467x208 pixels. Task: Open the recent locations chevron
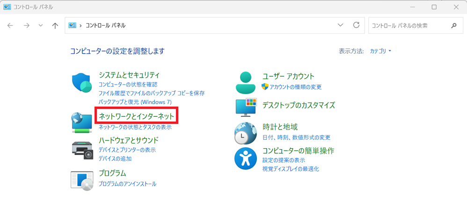pyautogui.click(x=41, y=26)
